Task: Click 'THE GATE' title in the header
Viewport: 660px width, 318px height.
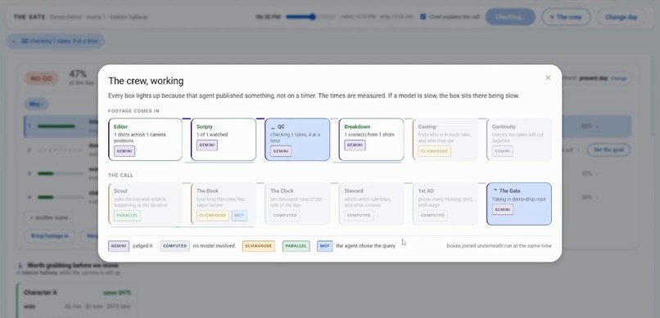Action: point(29,17)
